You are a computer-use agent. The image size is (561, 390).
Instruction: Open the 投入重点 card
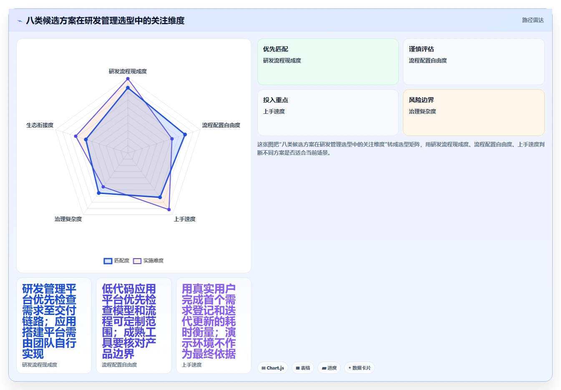coord(328,113)
